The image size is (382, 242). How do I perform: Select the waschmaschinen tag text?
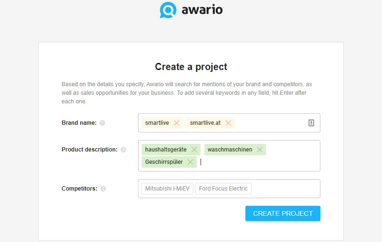(x=230, y=150)
